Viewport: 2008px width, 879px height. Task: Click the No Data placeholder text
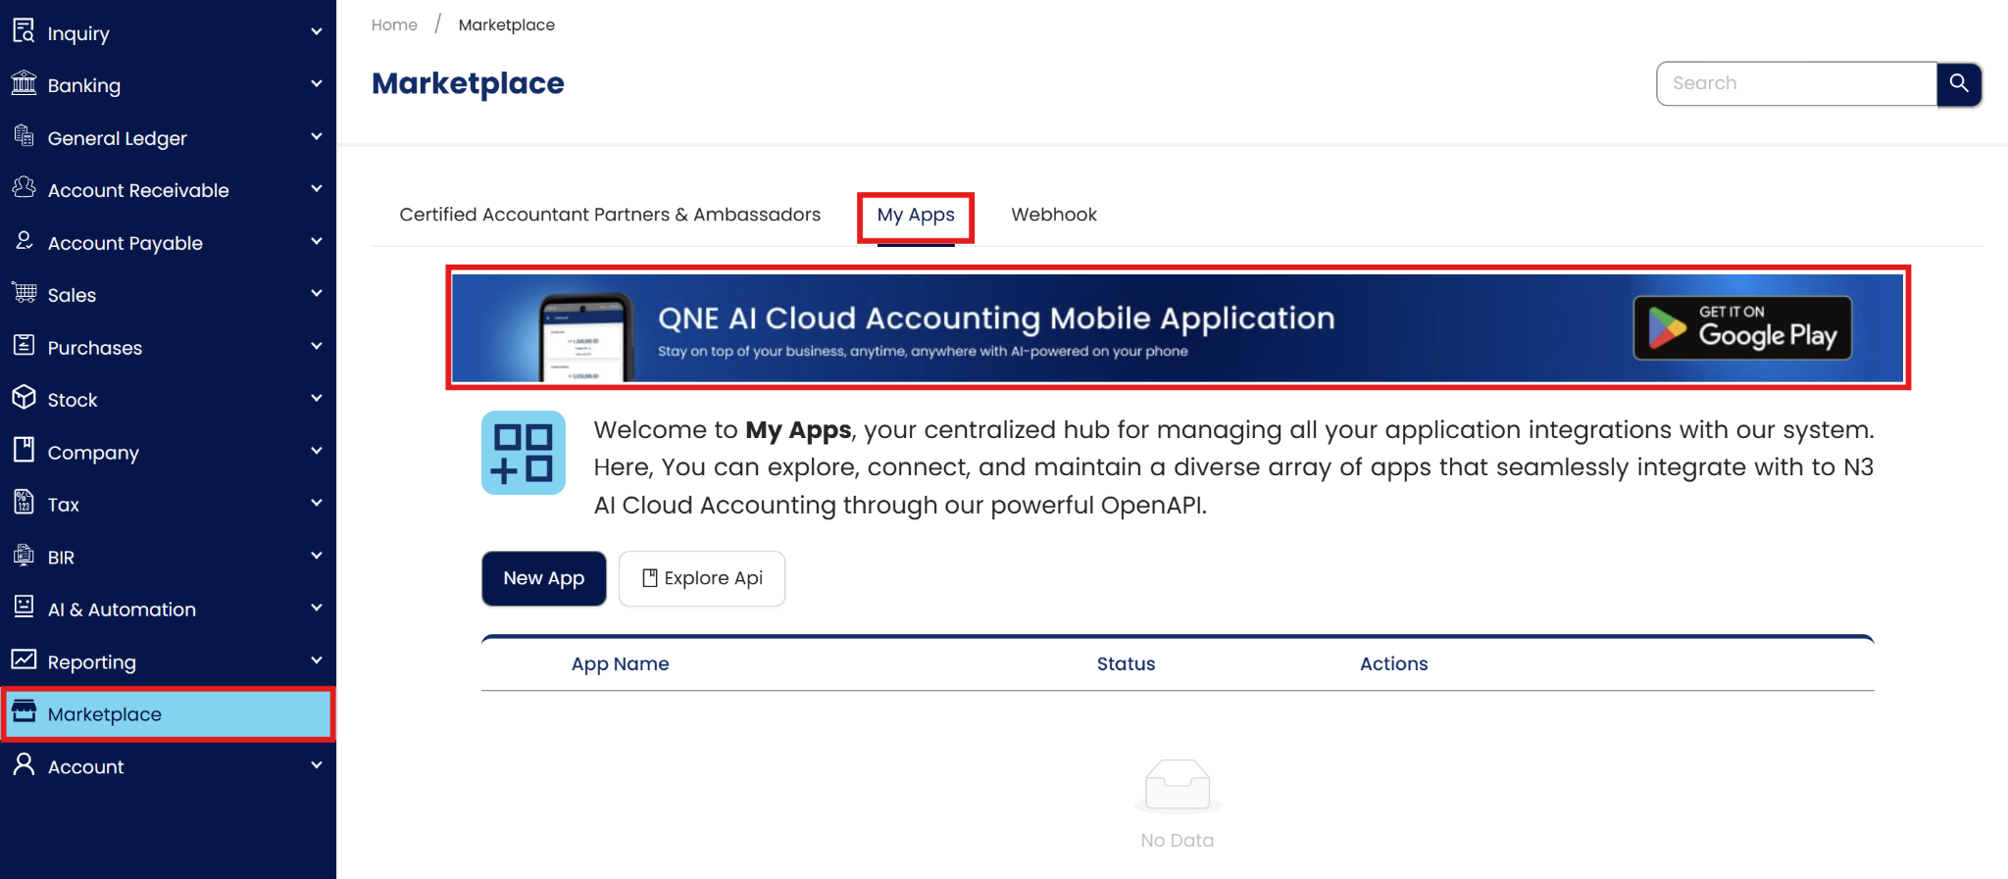tap(1177, 841)
